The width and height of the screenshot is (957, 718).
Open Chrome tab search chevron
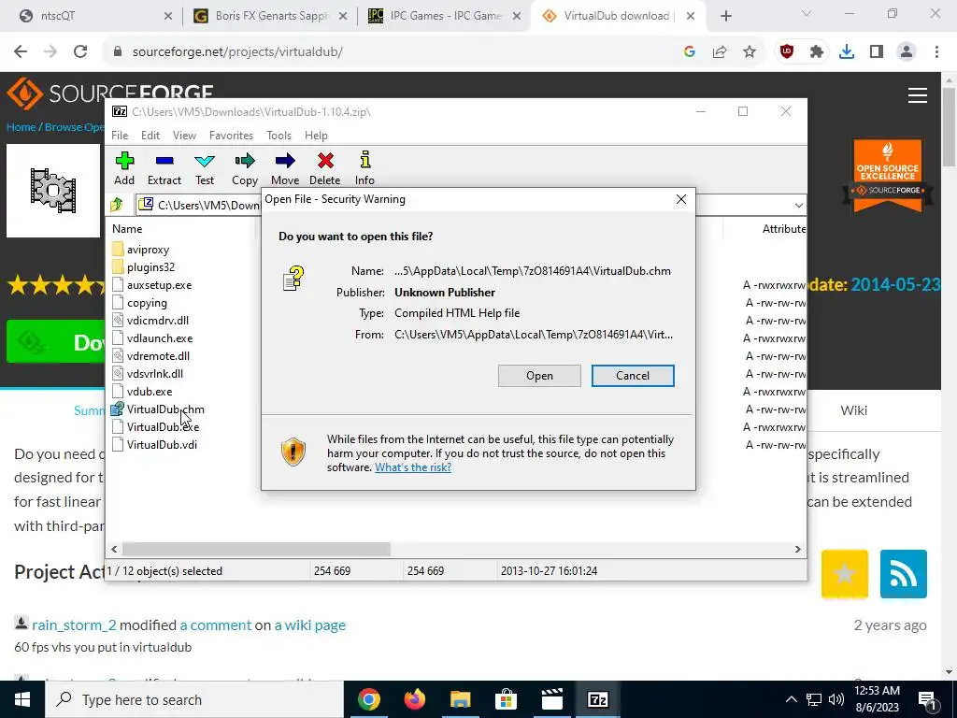[x=807, y=13]
